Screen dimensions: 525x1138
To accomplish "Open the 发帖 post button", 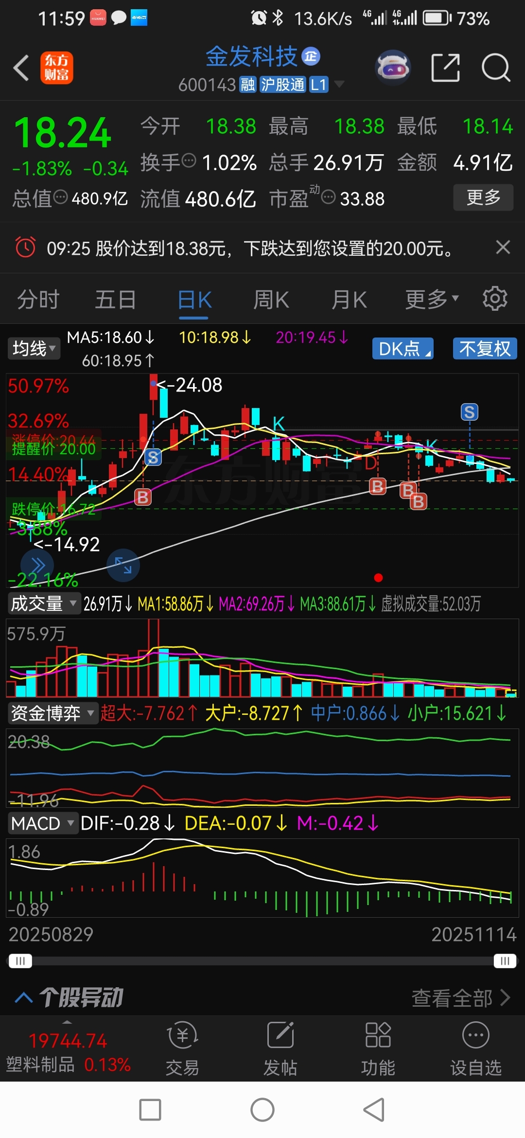I will click(x=280, y=1048).
